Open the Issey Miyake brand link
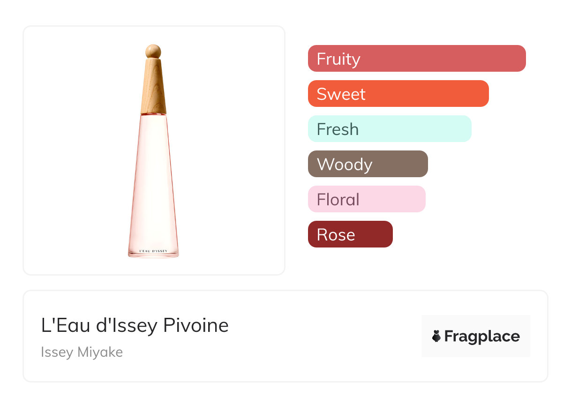The width and height of the screenshot is (571, 405). [x=82, y=352]
